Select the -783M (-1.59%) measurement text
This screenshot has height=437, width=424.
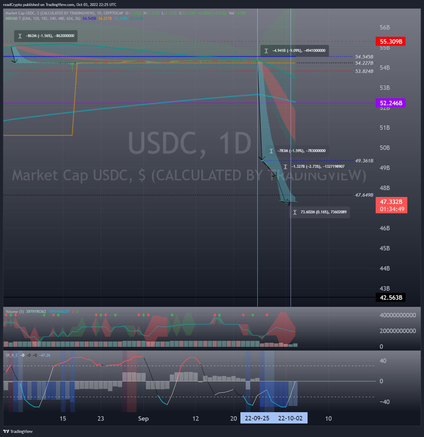point(301,151)
